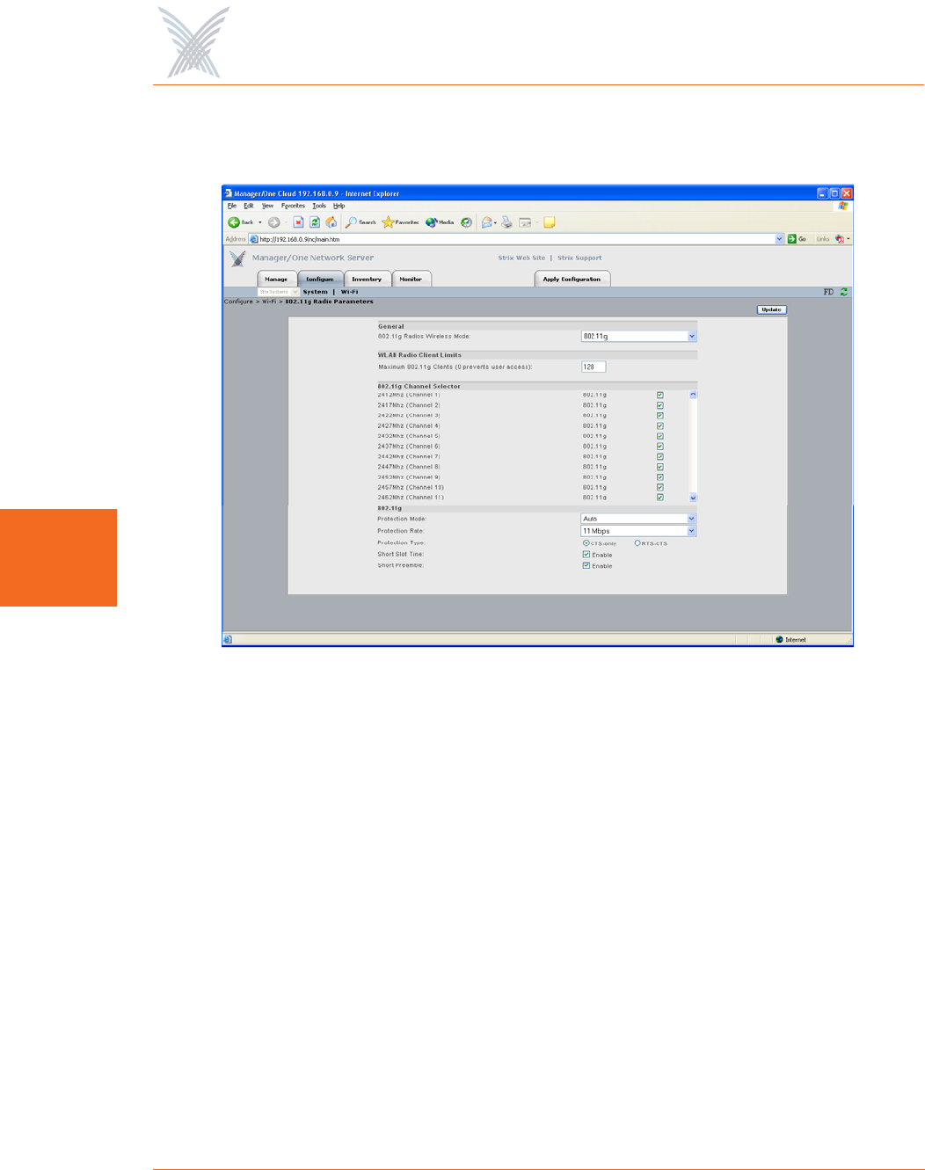Image resolution: width=925 pixels, height=1170 pixels.
Task: Click the browser Back arrow icon
Action: (234, 222)
